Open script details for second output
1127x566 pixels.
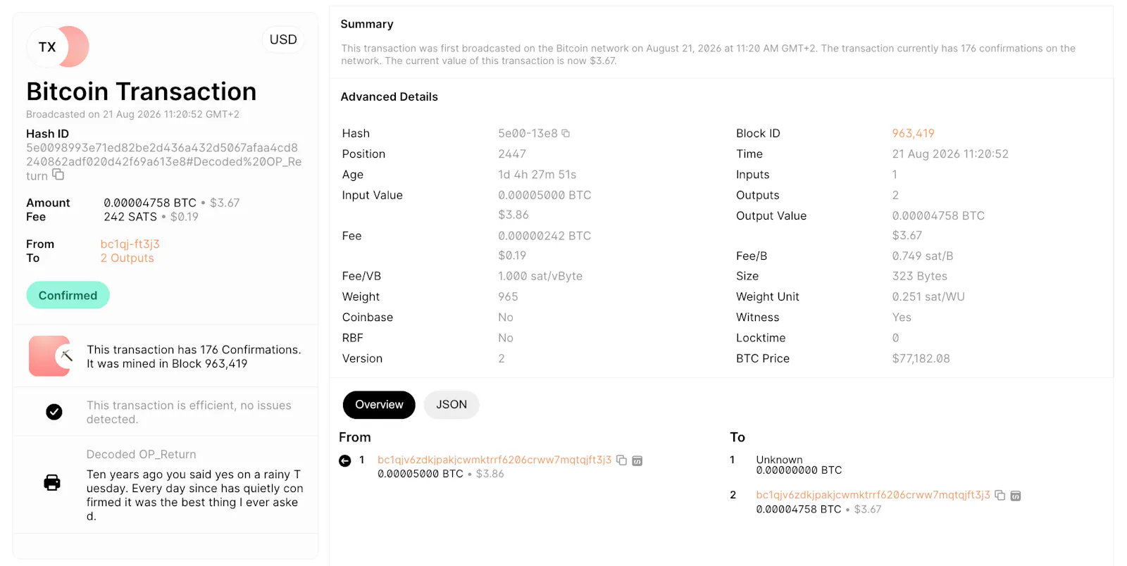click(1016, 496)
